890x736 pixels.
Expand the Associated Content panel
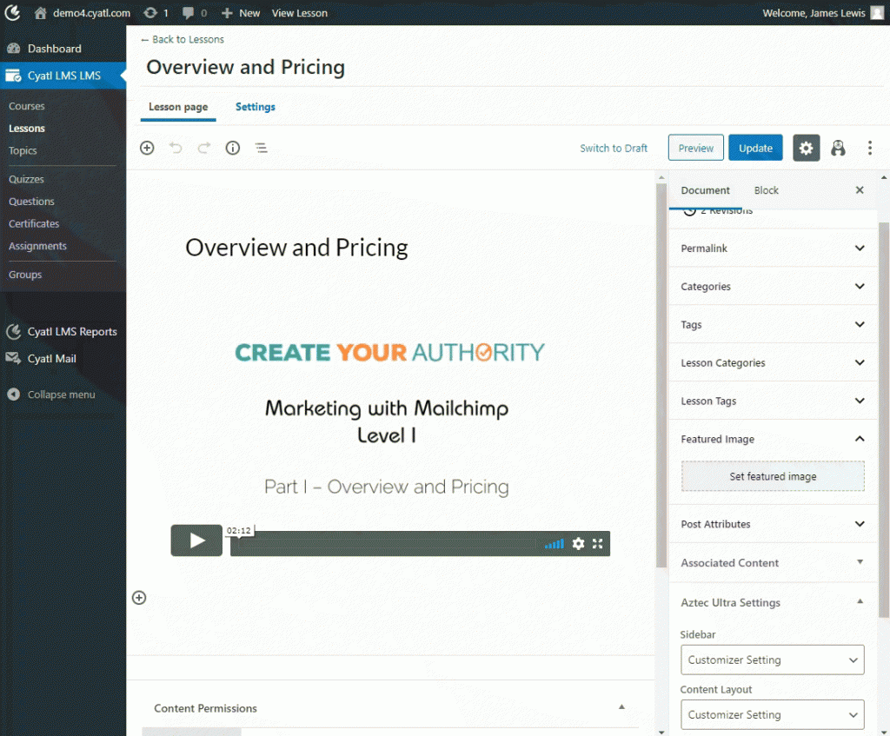(x=773, y=562)
